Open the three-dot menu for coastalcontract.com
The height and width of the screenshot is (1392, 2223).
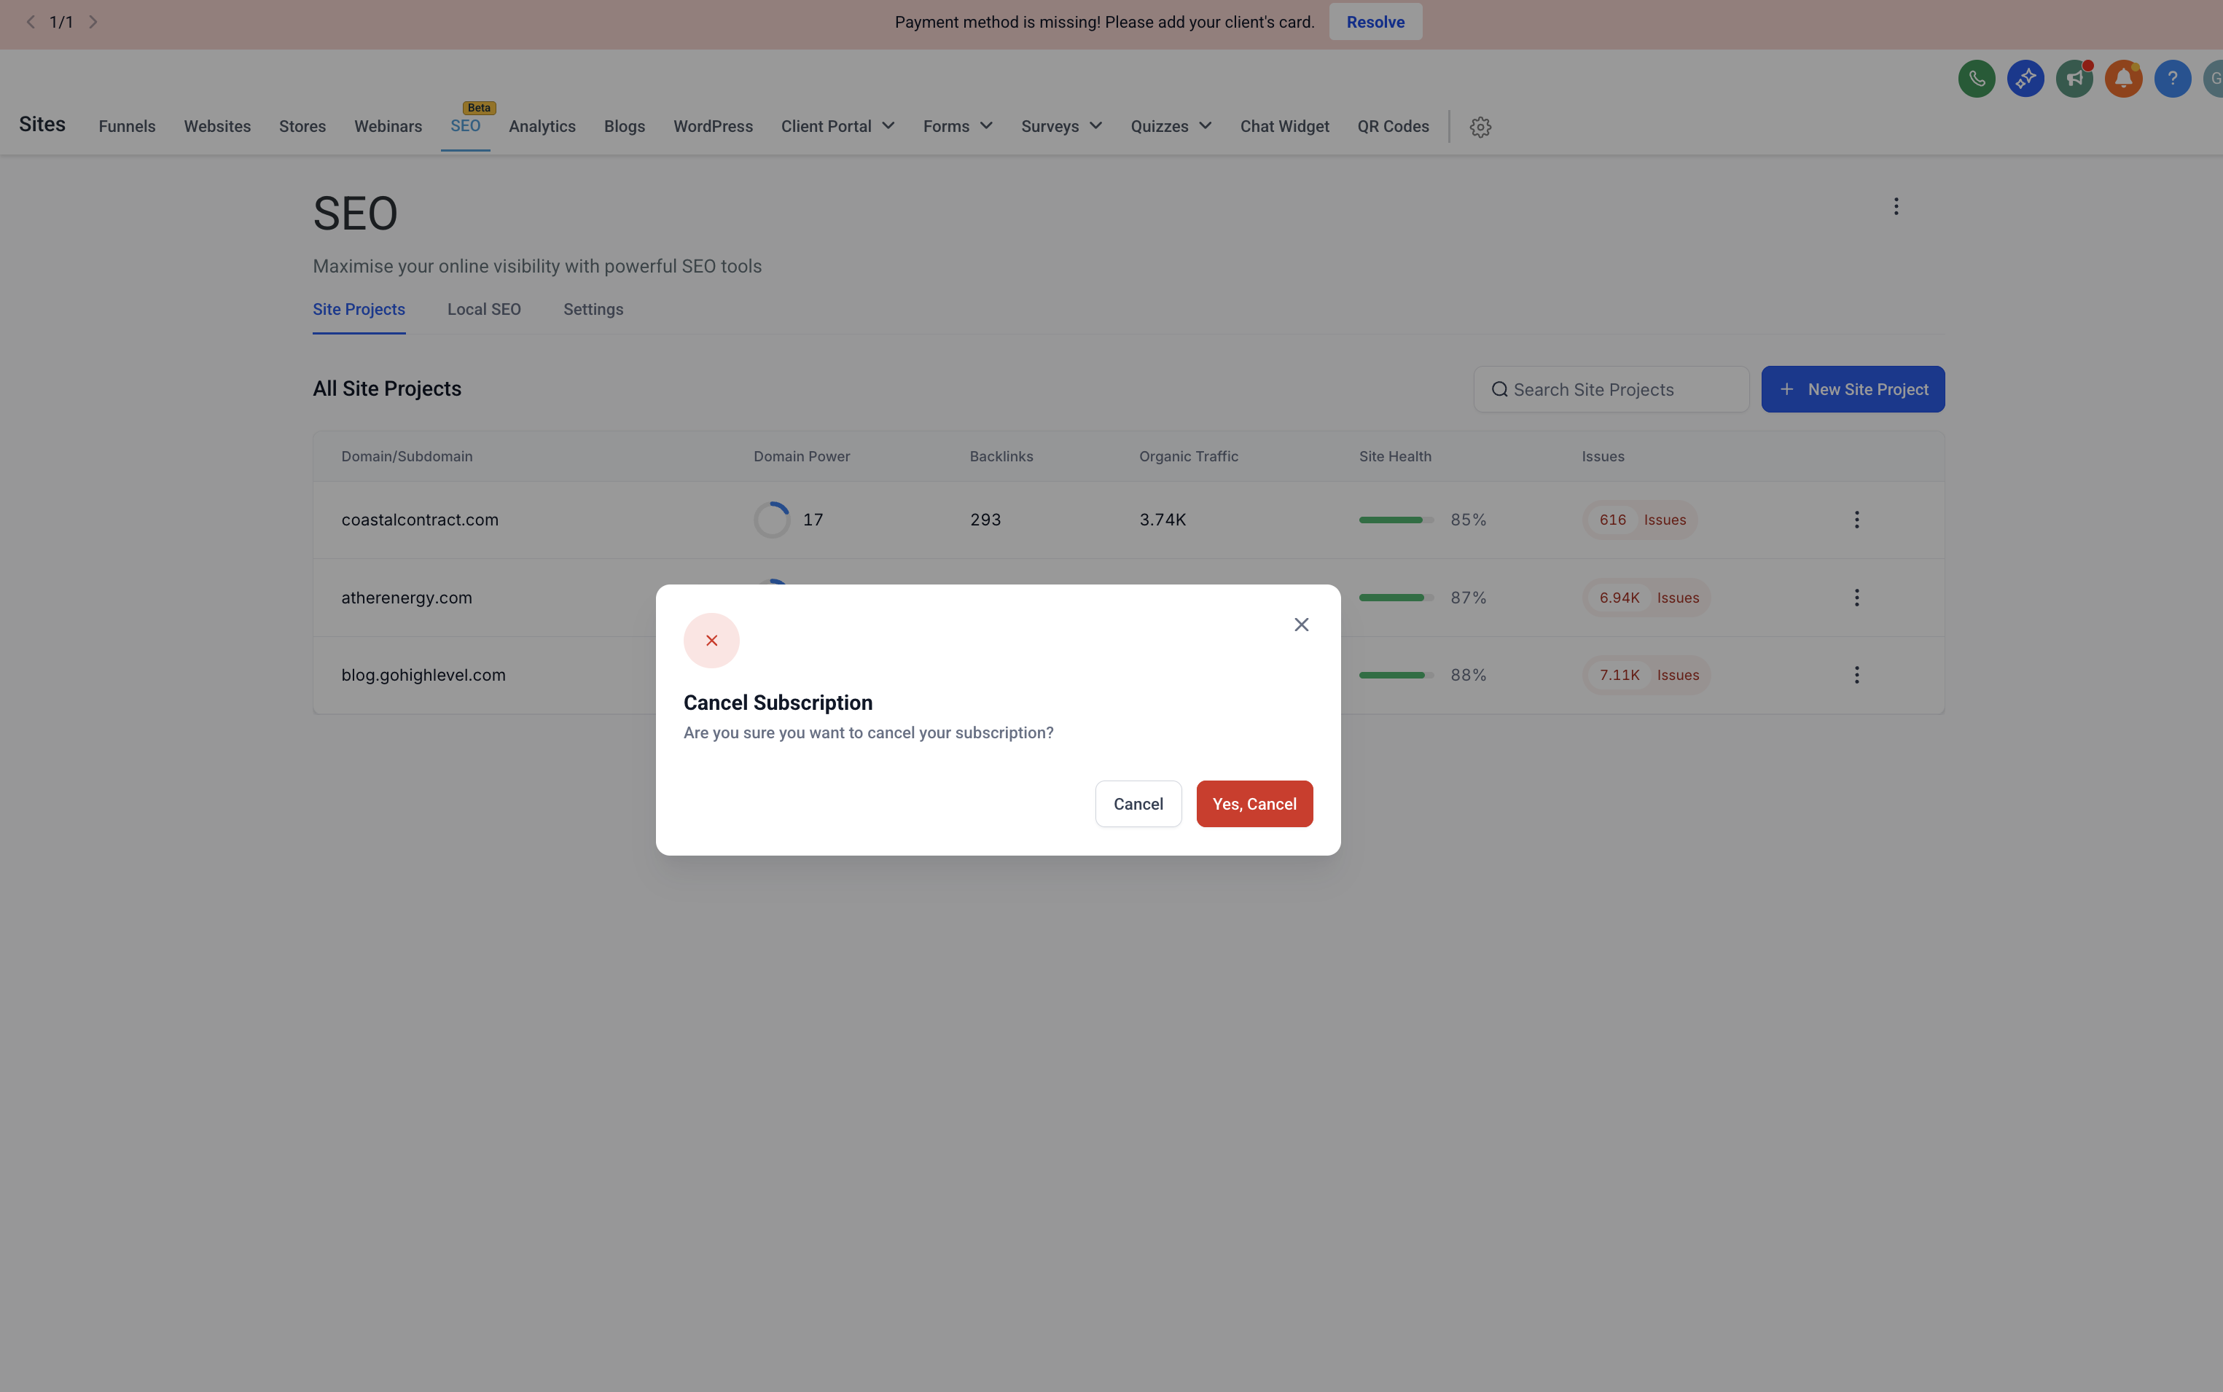[1856, 520]
